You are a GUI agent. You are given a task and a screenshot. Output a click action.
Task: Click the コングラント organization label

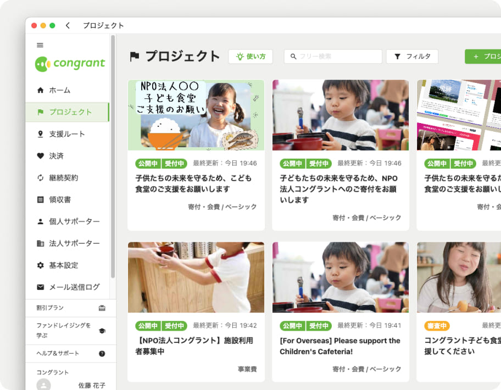coord(52,372)
